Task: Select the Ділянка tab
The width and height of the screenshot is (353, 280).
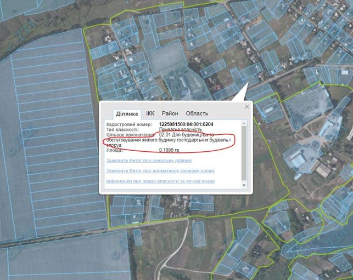Action: click(x=127, y=114)
